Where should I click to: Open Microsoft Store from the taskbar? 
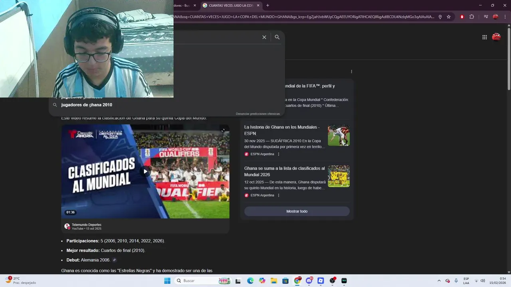tap(285, 281)
